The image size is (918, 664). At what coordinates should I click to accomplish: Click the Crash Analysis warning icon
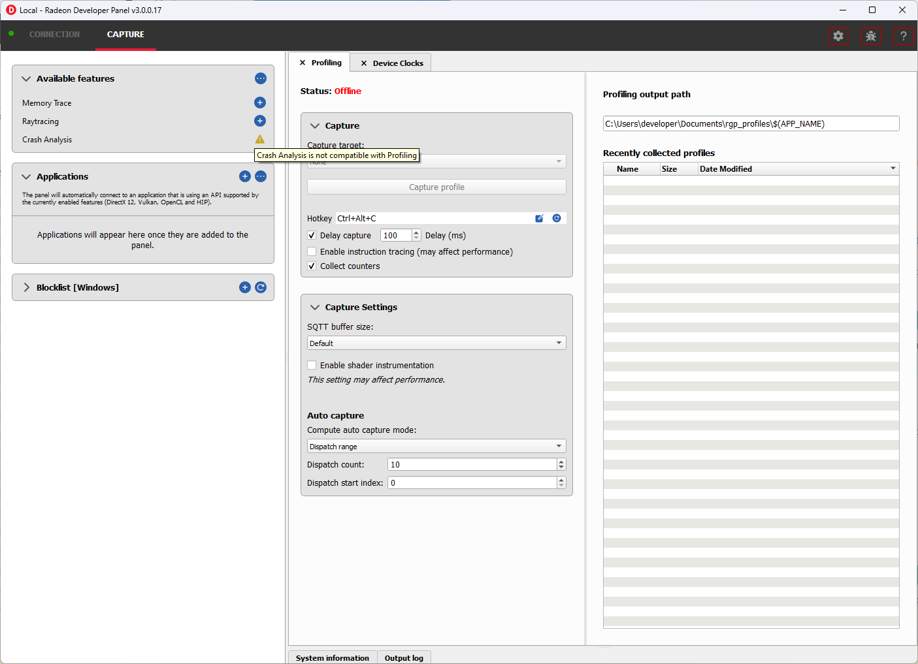[x=260, y=139]
